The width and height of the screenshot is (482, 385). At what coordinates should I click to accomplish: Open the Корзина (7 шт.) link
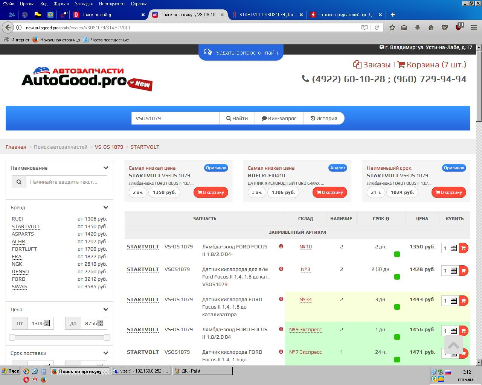point(432,65)
